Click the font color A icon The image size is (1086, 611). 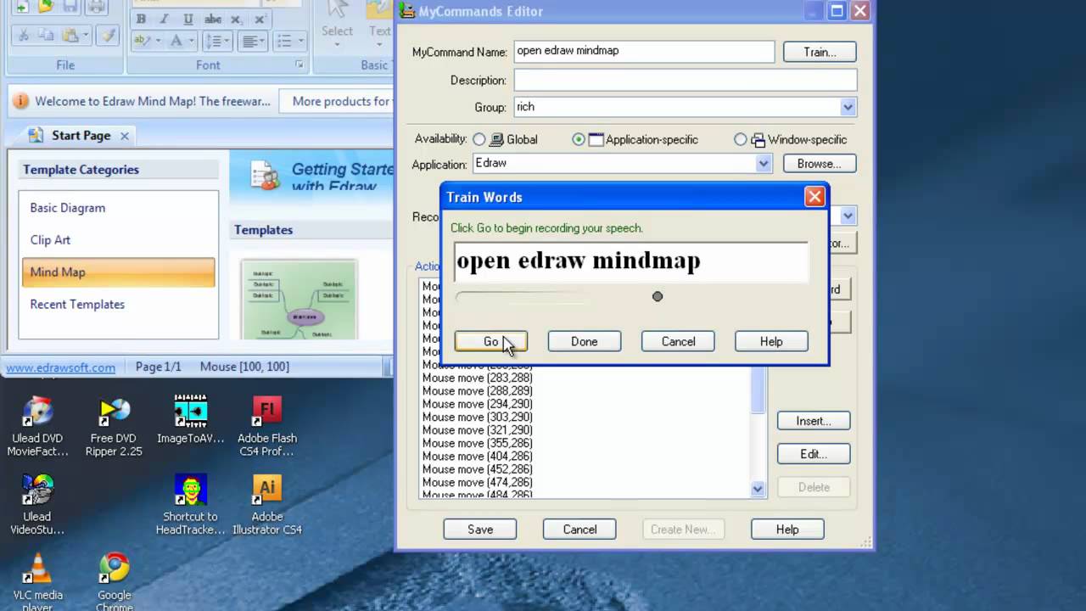point(176,41)
